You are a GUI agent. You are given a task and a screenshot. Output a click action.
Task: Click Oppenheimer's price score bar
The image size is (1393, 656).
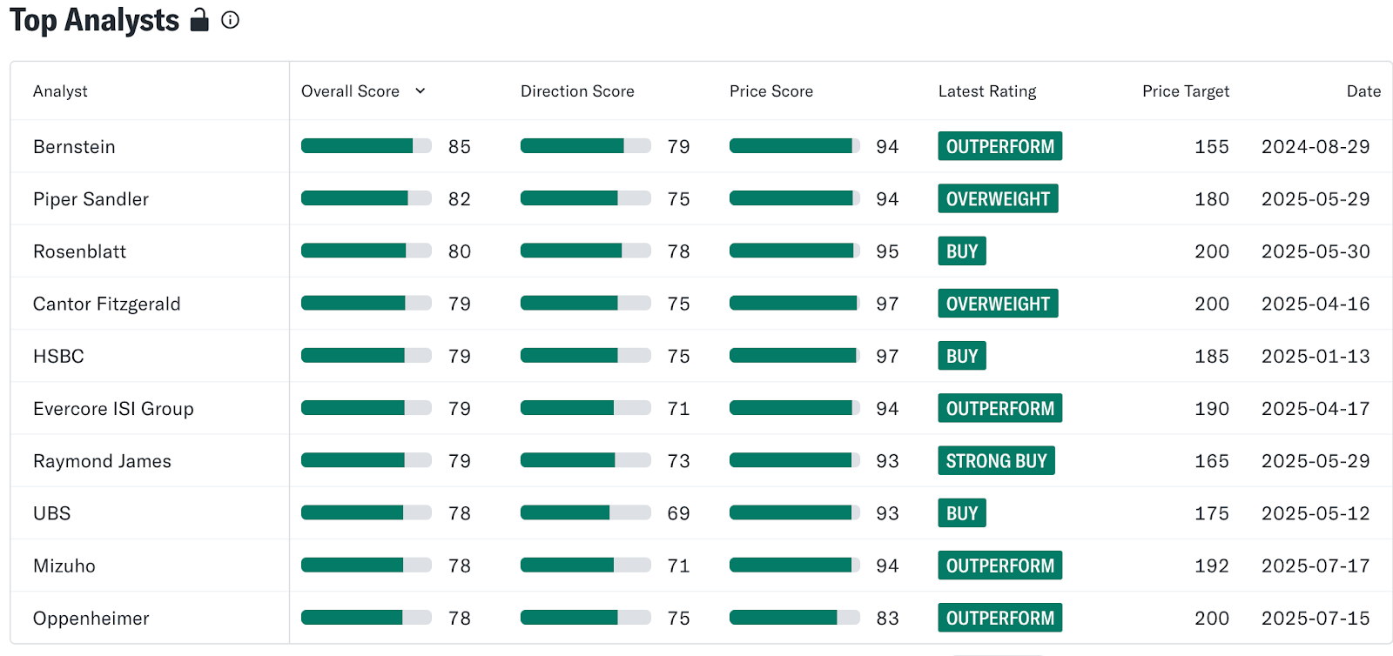pyautogui.click(x=795, y=618)
